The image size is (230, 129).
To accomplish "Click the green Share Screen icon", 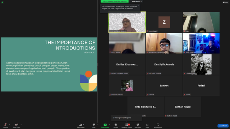I will click(105, 125).
